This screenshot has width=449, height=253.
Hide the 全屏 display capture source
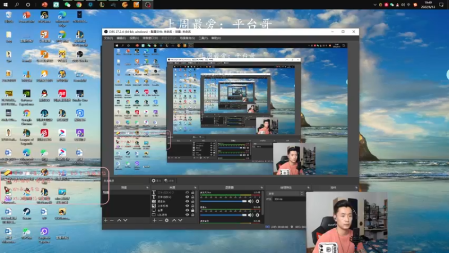click(187, 210)
